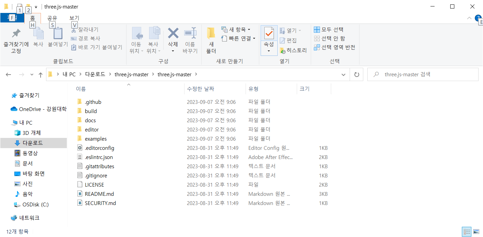The image size is (483, 237).
Task: Switch to the Home (홈) ribbon tab
Action: (33, 18)
